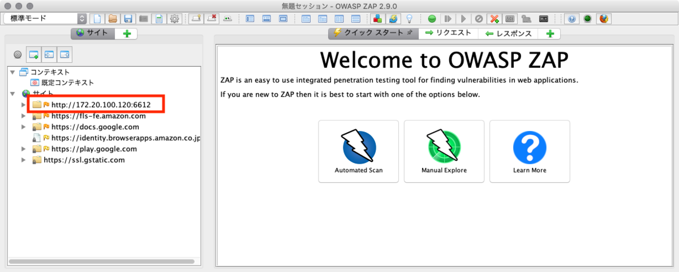Toggle the green break-on-requests circle
679x272 pixels.
[432, 19]
